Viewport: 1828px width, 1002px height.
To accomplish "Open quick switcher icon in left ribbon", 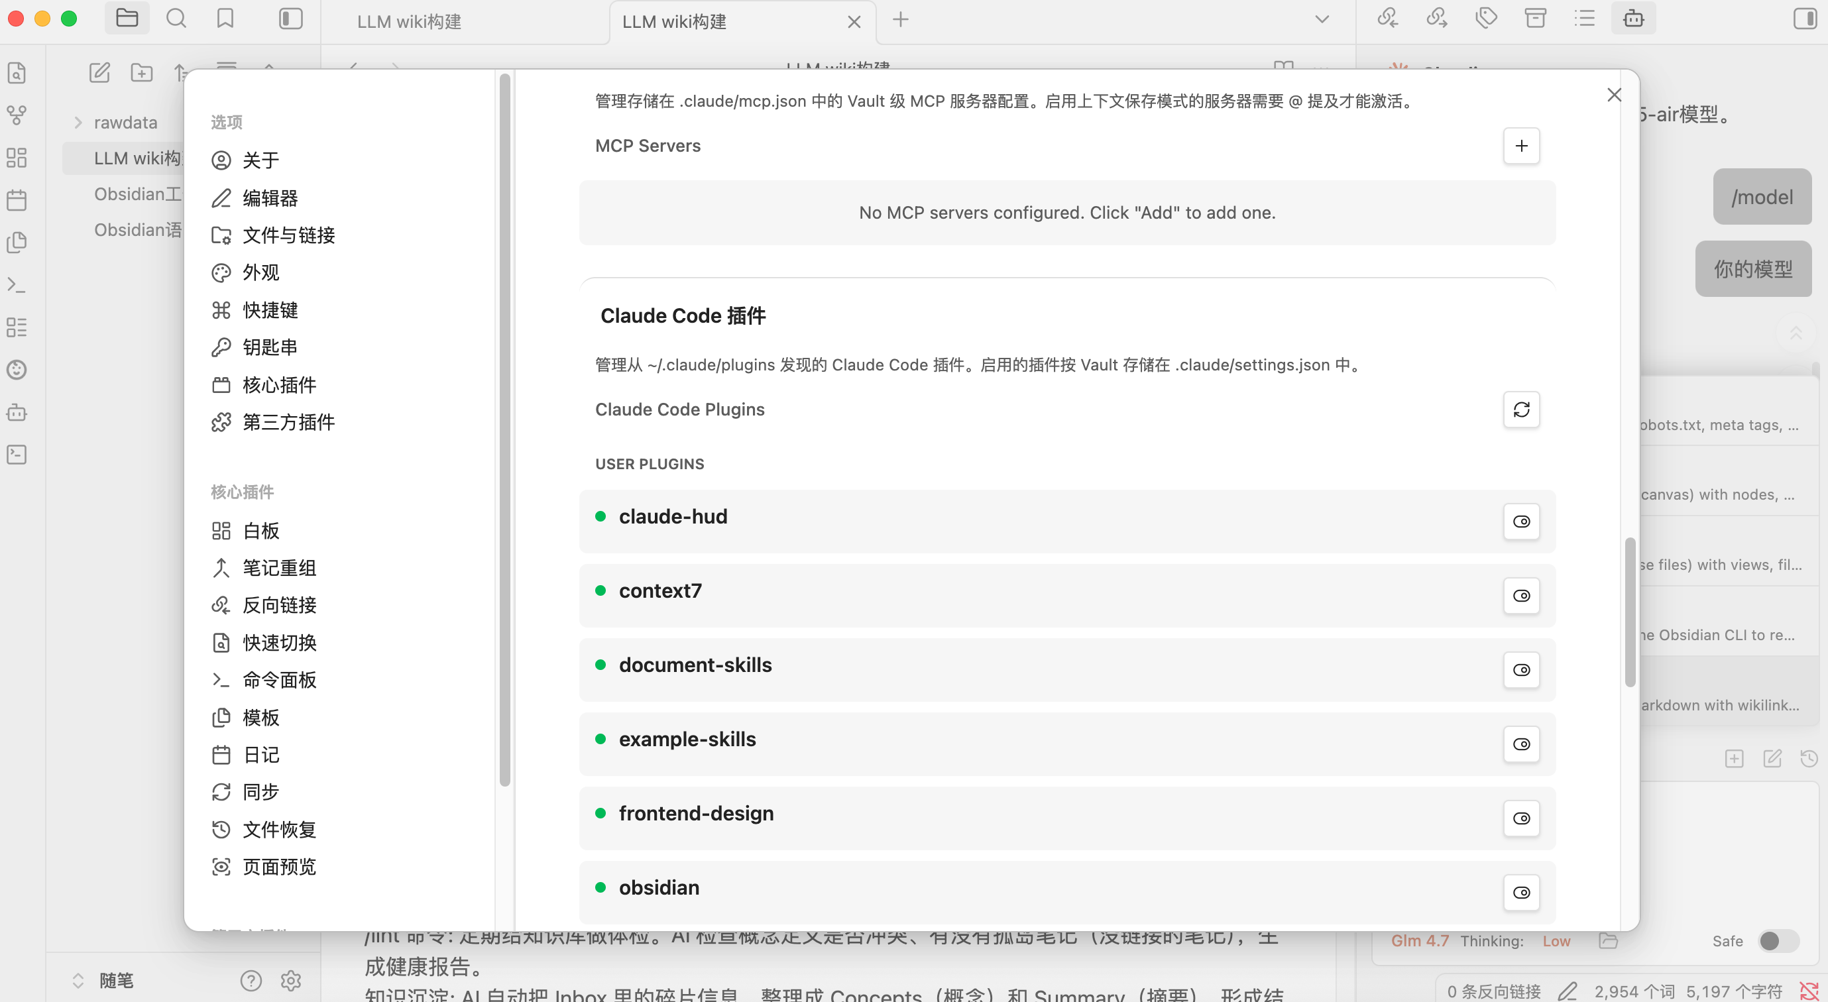I will (17, 72).
